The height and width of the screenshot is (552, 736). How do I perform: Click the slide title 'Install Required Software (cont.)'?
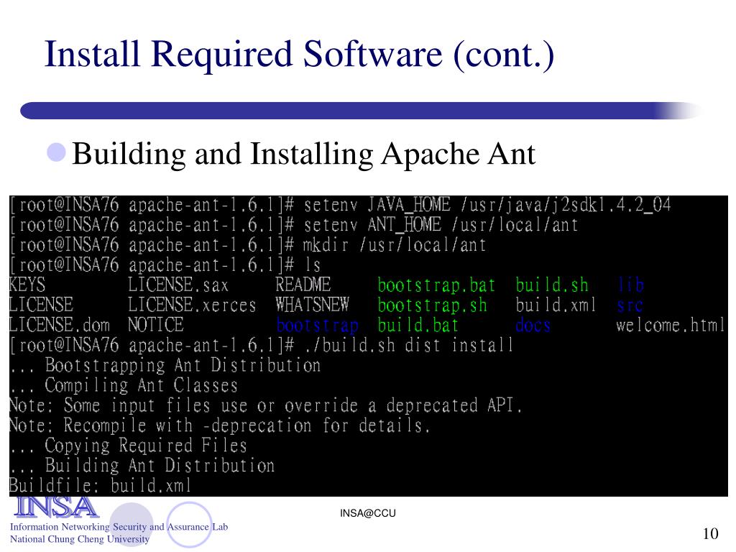point(300,55)
